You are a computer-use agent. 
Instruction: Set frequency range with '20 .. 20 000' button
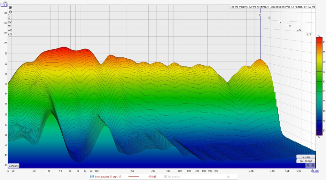[306, 161]
